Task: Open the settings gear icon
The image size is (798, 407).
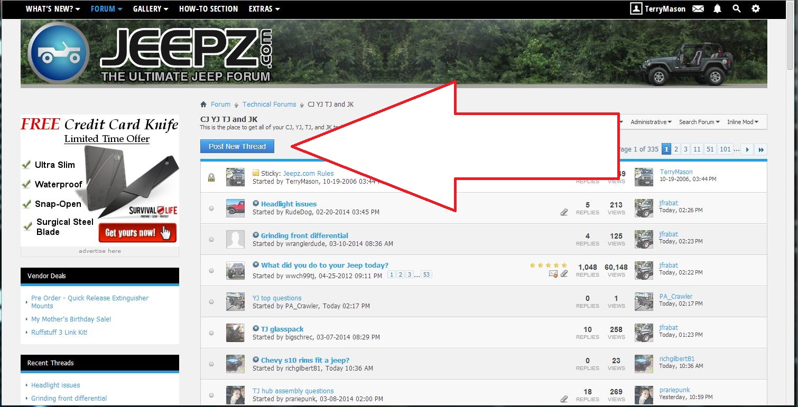Action: coord(756,9)
